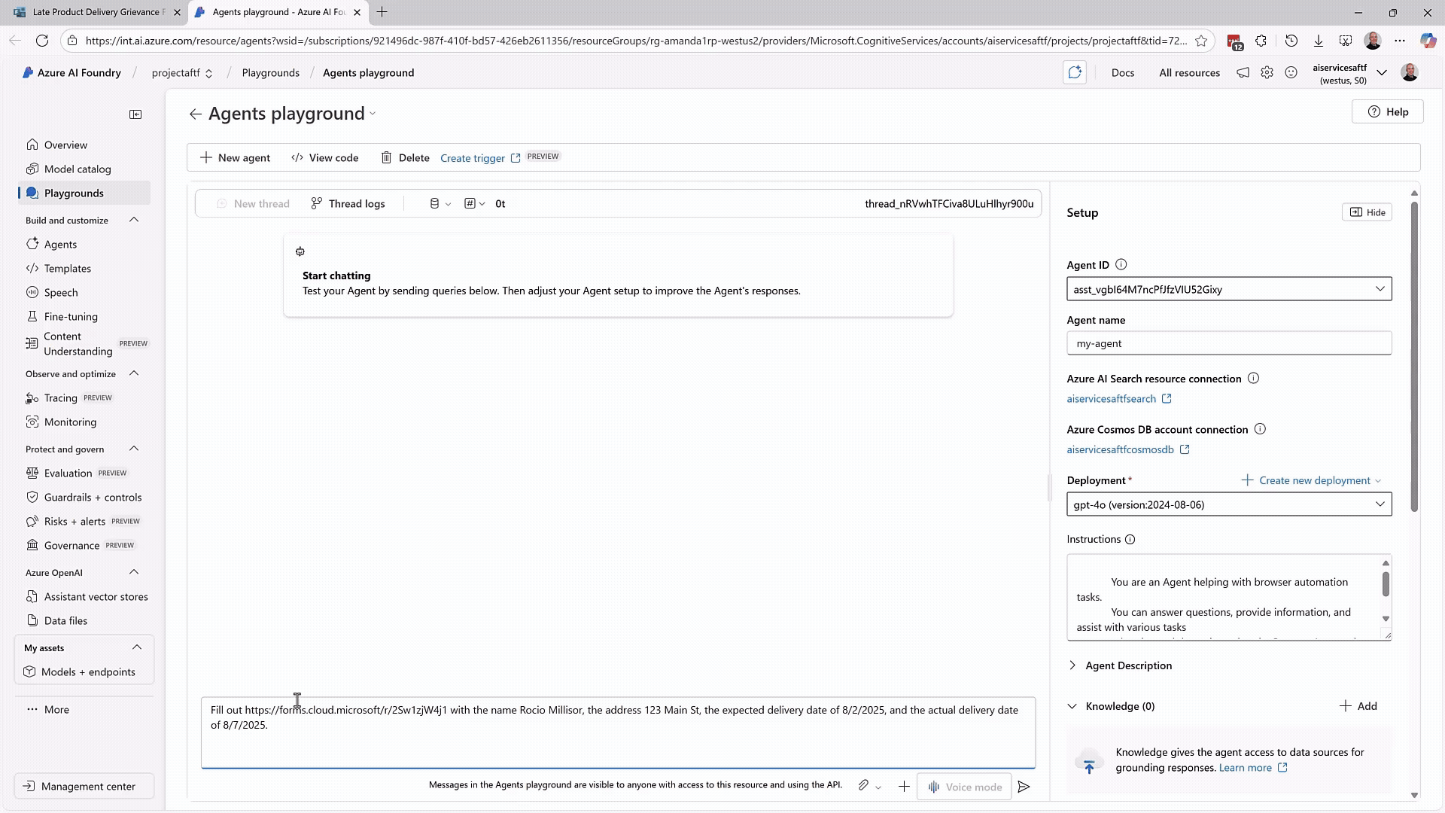Click the plus icon beside Voice mode
Viewport: 1445px width, 813px height.
pyautogui.click(x=904, y=787)
